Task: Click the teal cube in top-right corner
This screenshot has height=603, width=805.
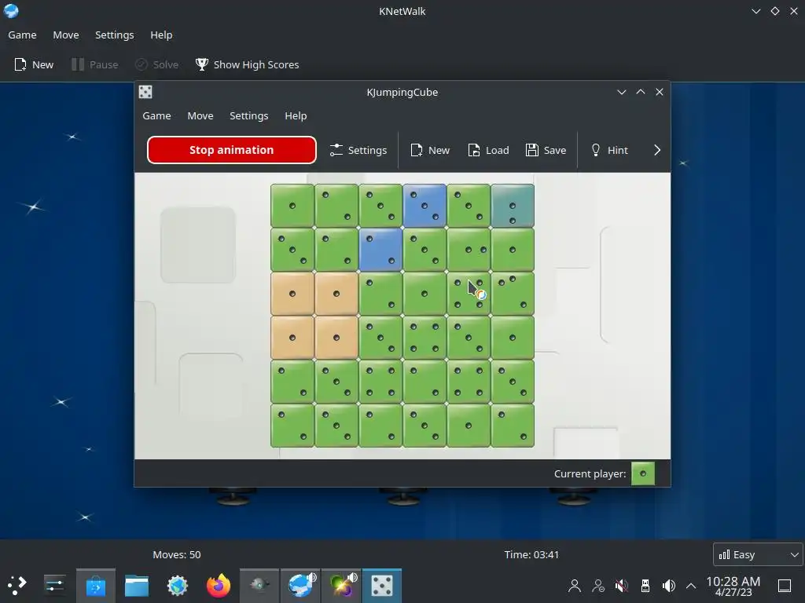Action: point(513,206)
